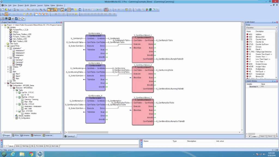Collapse the Tasks tree node
Screen dimensions: 279x157
click(14, 90)
